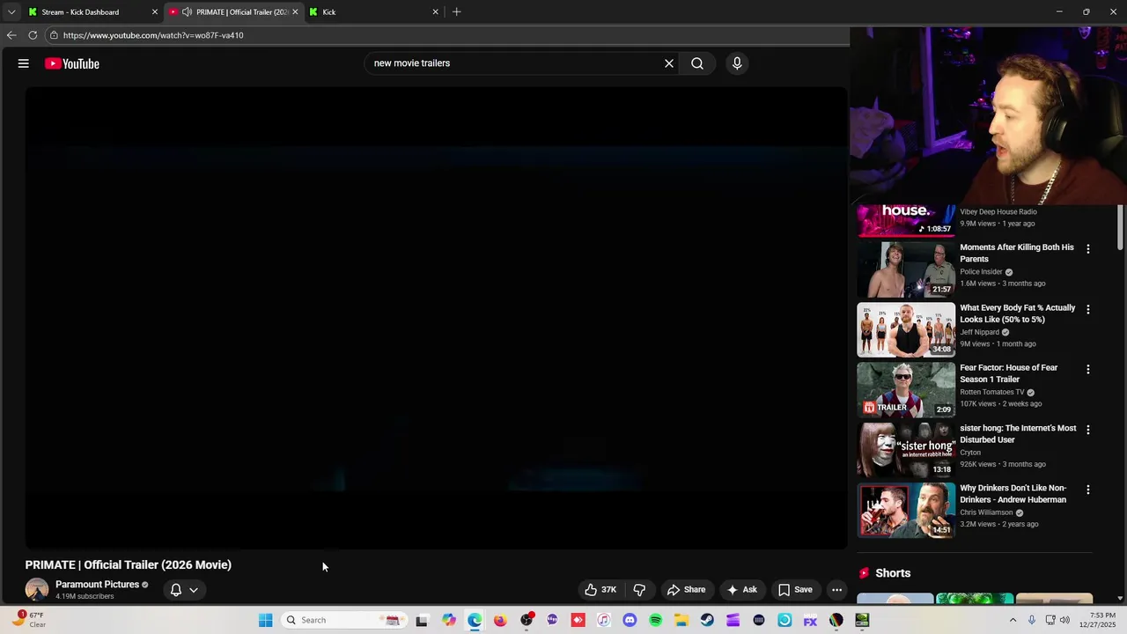Open the Ask AI button
This screenshot has width=1127, height=634.
(x=741, y=590)
